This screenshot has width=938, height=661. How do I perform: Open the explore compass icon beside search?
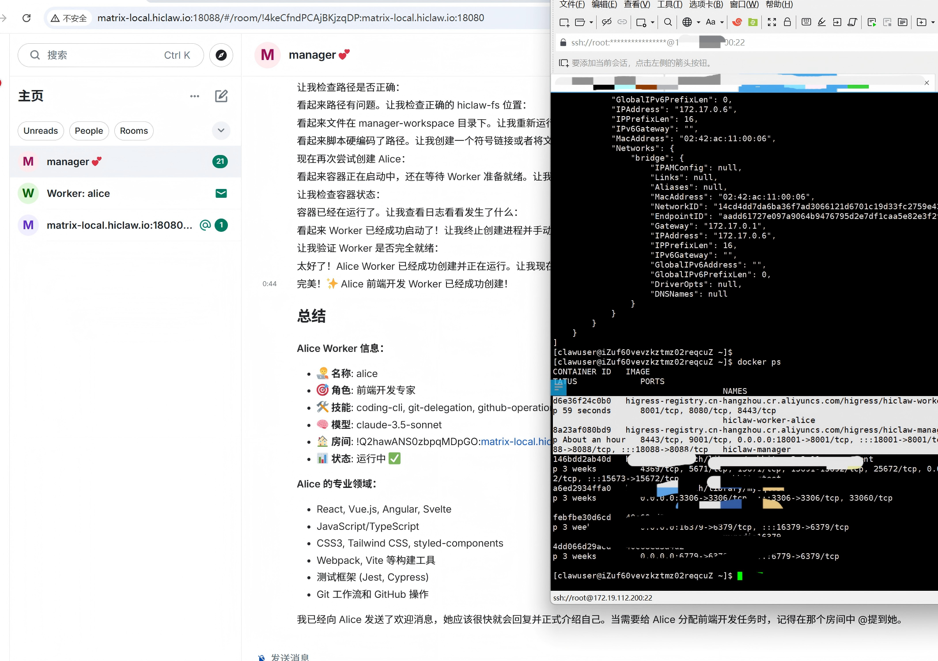[221, 55]
